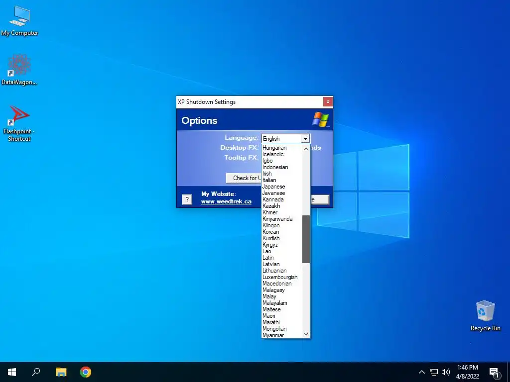Screen dimensions: 510x382
Task: Close the XP Shutdown Settings window
Action: pyautogui.click(x=328, y=101)
